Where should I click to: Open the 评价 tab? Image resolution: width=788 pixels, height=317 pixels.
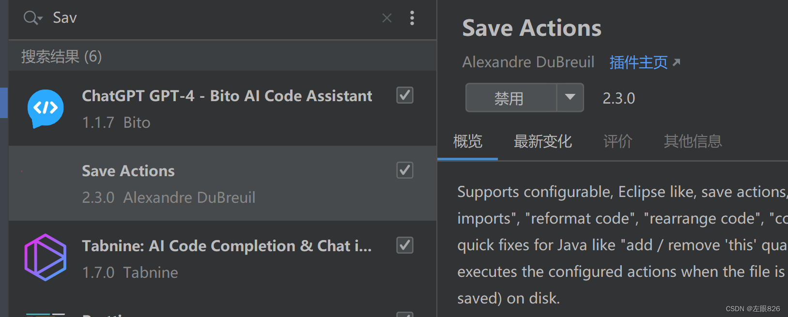coord(617,141)
